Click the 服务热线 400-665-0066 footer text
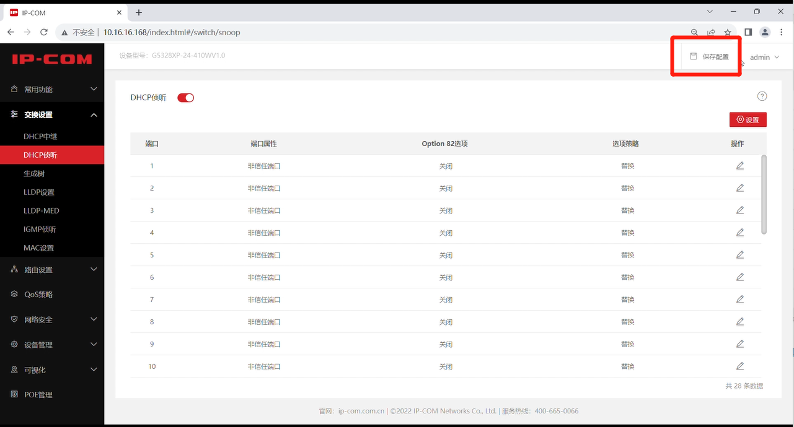 click(540, 411)
